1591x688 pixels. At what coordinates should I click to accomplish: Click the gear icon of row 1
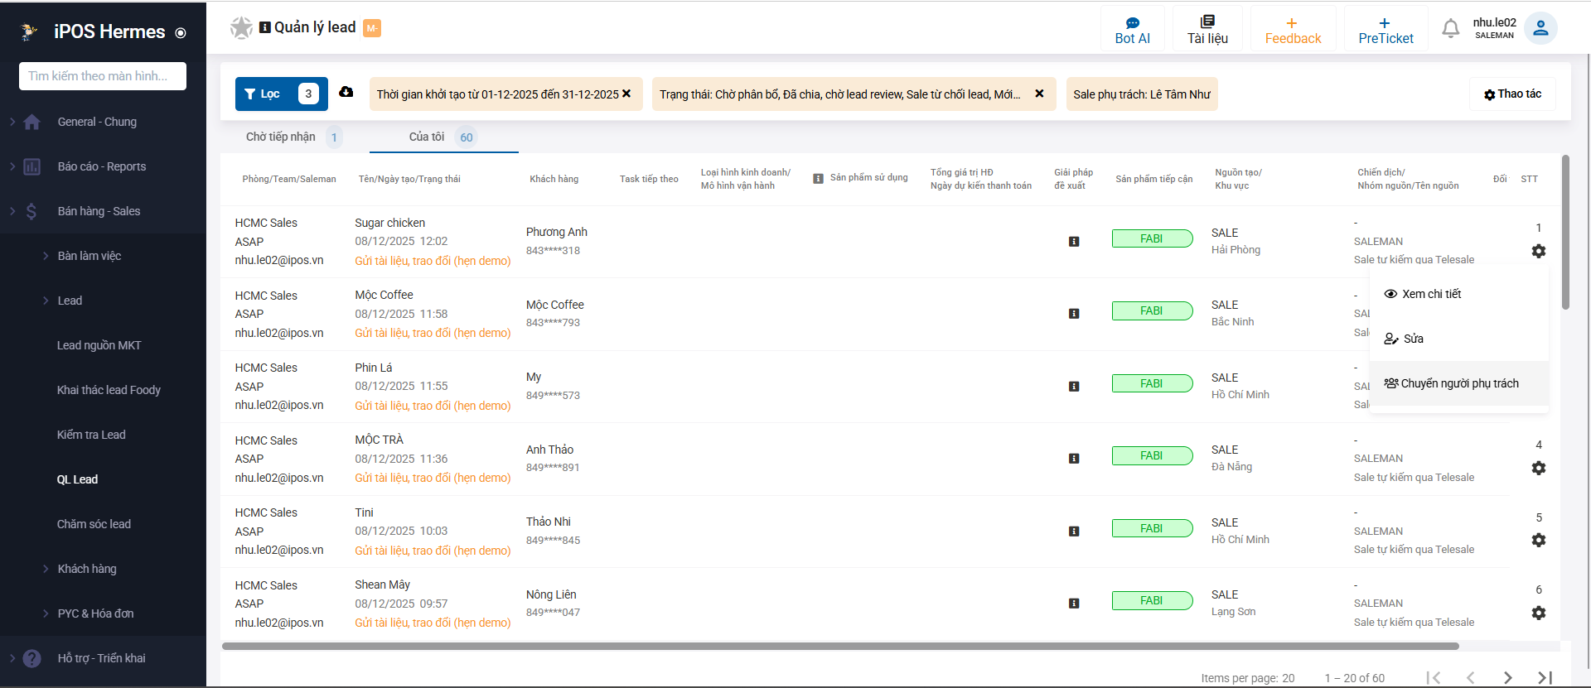pyautogui.click(x=1539, y=251)
